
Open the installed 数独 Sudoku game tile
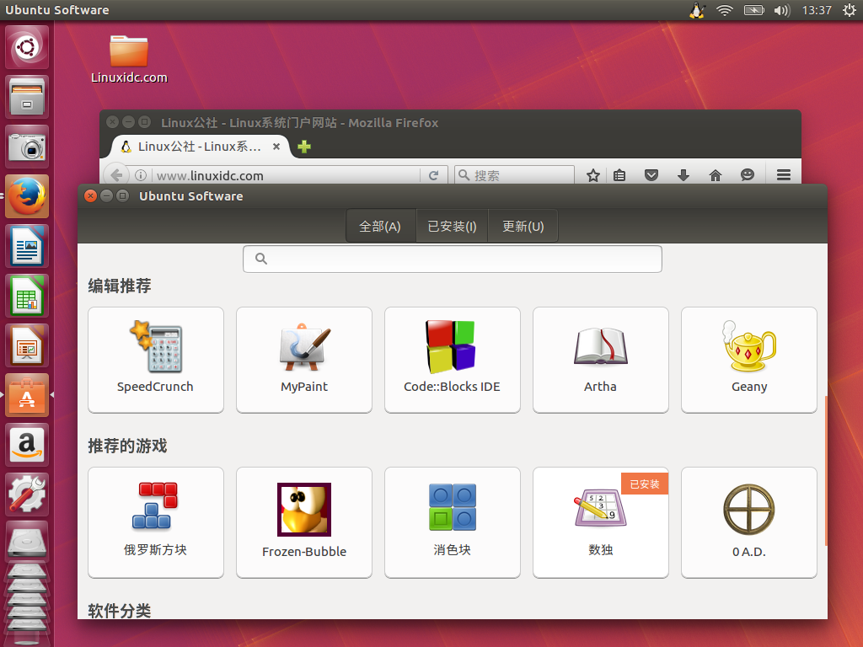[x=600, y=522]
